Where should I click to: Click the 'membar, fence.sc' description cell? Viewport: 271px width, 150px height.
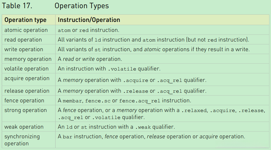[124, 101]
